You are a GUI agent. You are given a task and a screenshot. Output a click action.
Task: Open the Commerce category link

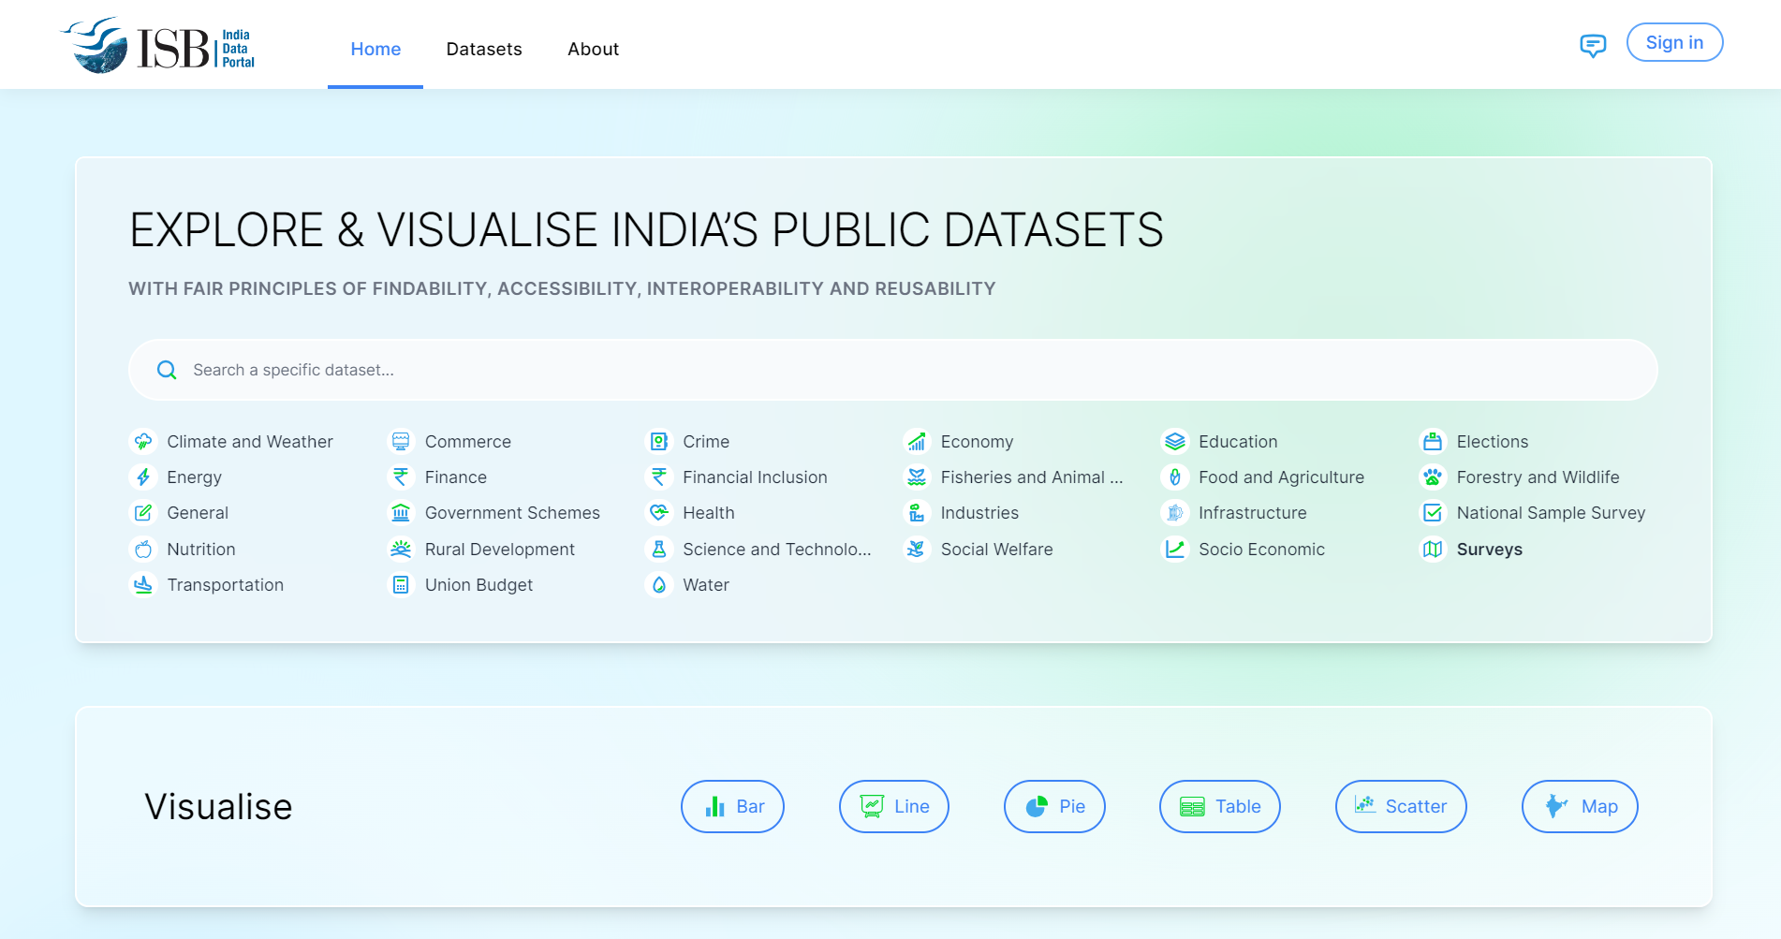(x=468, y=441)
